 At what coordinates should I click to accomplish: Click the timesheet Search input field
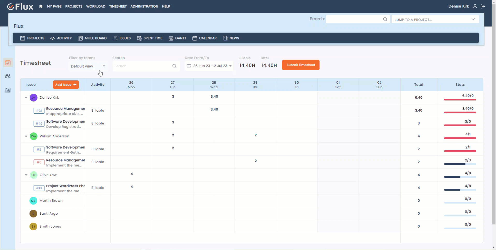coord(142,66)
